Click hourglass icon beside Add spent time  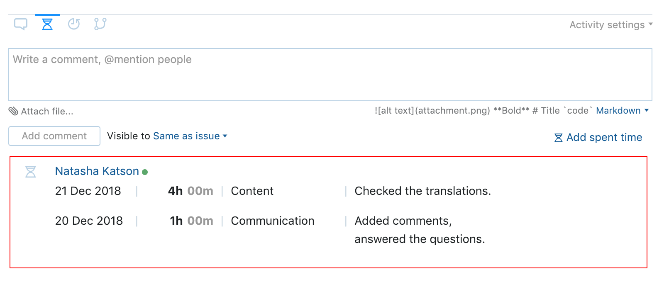(x=559, y=138)
